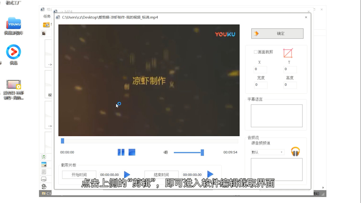This screenshot has width=361, height=203.
Task: Pause the video playback
Action: pos(121,152)
